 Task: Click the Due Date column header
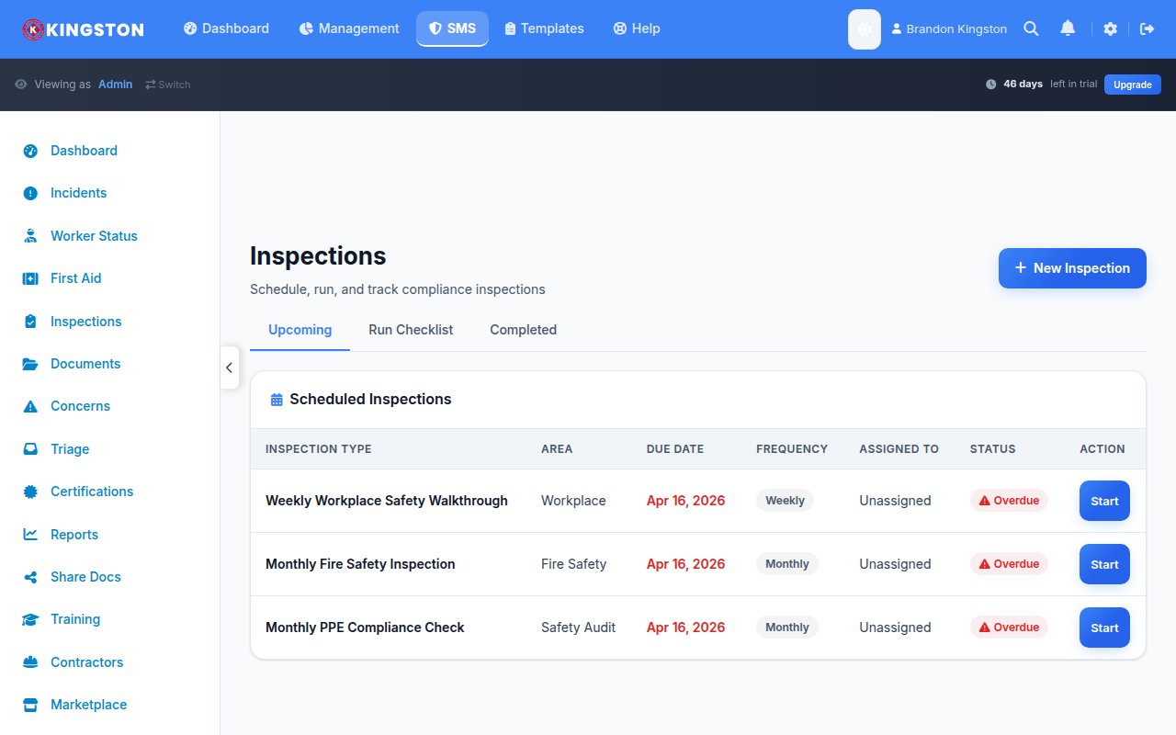(675, 449)
